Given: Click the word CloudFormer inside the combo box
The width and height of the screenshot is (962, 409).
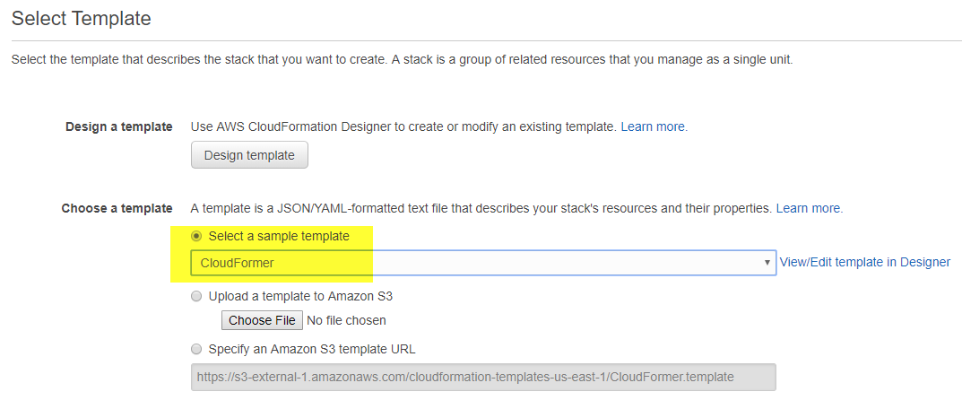Looking at the screenshot, I should coord(237,263).
